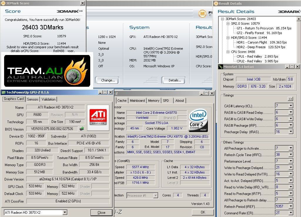Screen dimensions: 301x217
Task: Click the GPU-Z title bar icon
Action: (4, 92)
